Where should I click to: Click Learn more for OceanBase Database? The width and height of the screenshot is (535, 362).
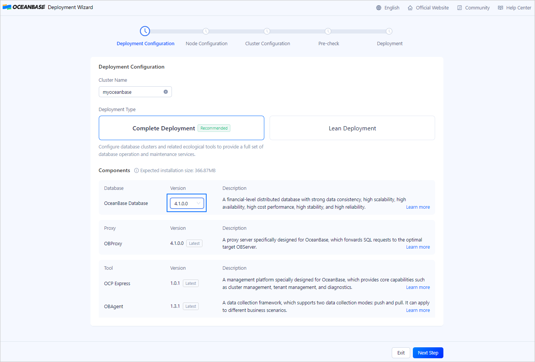[x=418, y=207]
